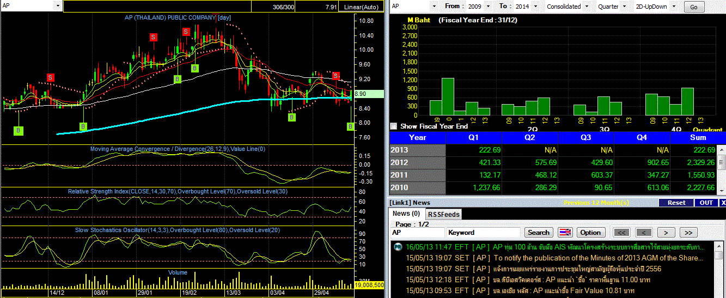726x298 pixels.
Task: Click the Reset button in the news header
Action: click(x=676, y=203)
